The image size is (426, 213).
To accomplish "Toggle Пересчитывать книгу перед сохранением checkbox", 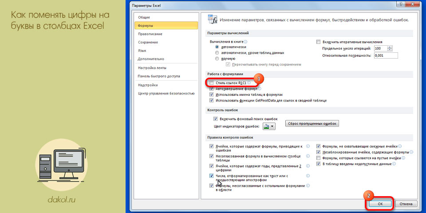I will click(228, 65).
